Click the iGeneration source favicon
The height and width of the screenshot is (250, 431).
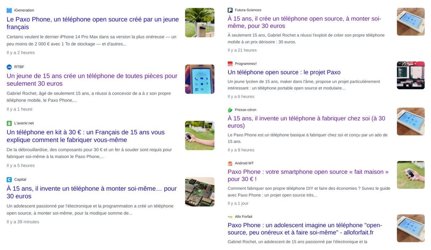click(x=9, y=10)
